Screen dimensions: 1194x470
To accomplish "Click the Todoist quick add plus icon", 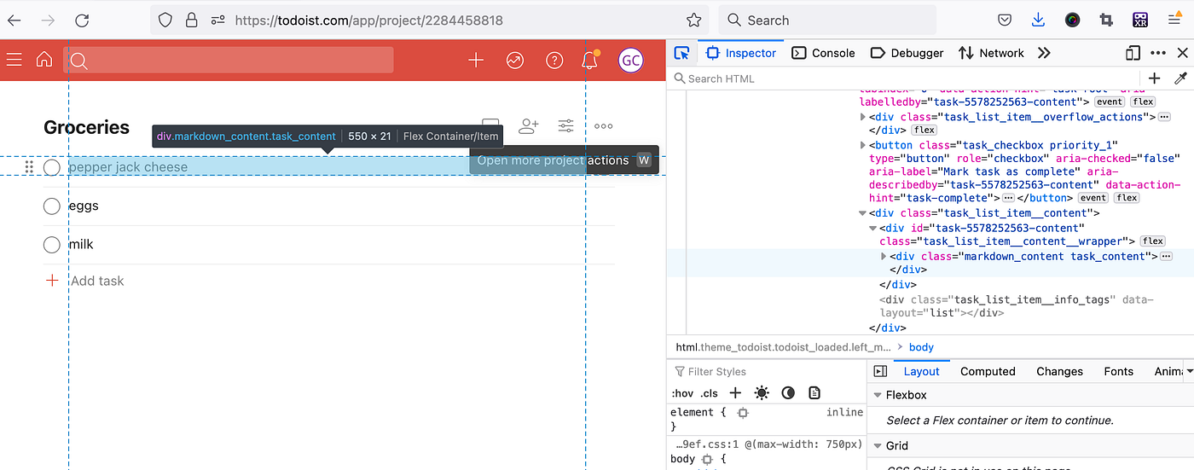I will [x=476, y=60].
